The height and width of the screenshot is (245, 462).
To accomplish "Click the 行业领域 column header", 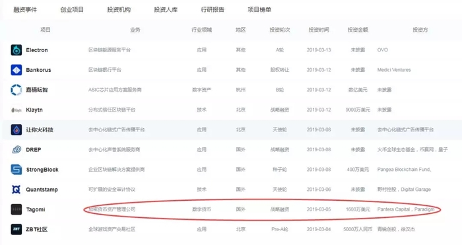I will click(202, 30).
